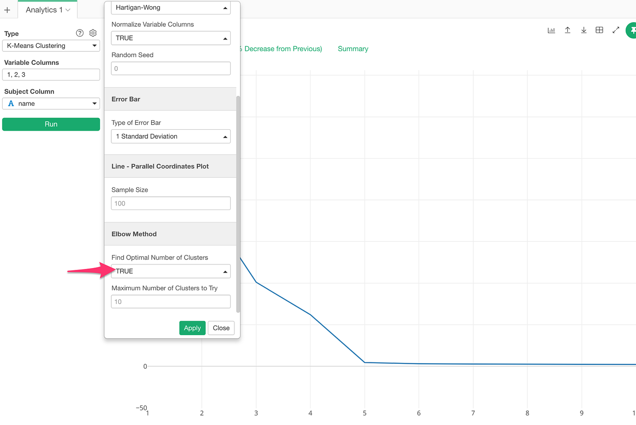The height and width of the screenshot is (425, 636).
Task: Open the chart view icon on the toolbar
Action: [x=552, y=30]
